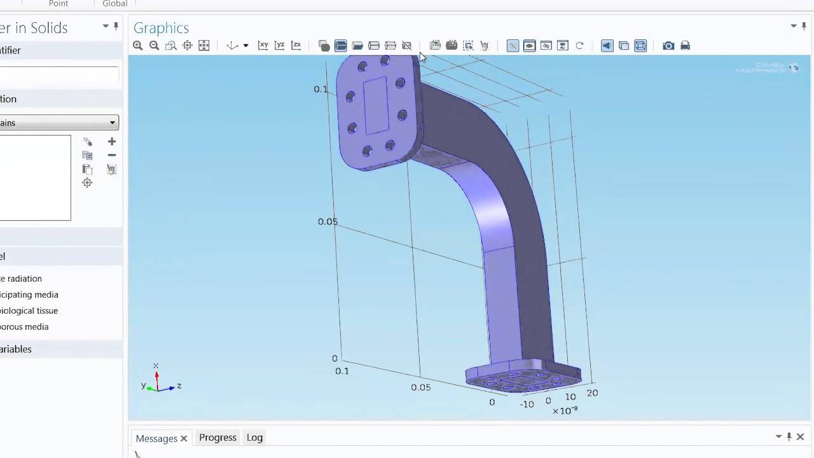814x458 pixels.
Task: Click the Go to Default View axes icon
Action: coord(232,45)
